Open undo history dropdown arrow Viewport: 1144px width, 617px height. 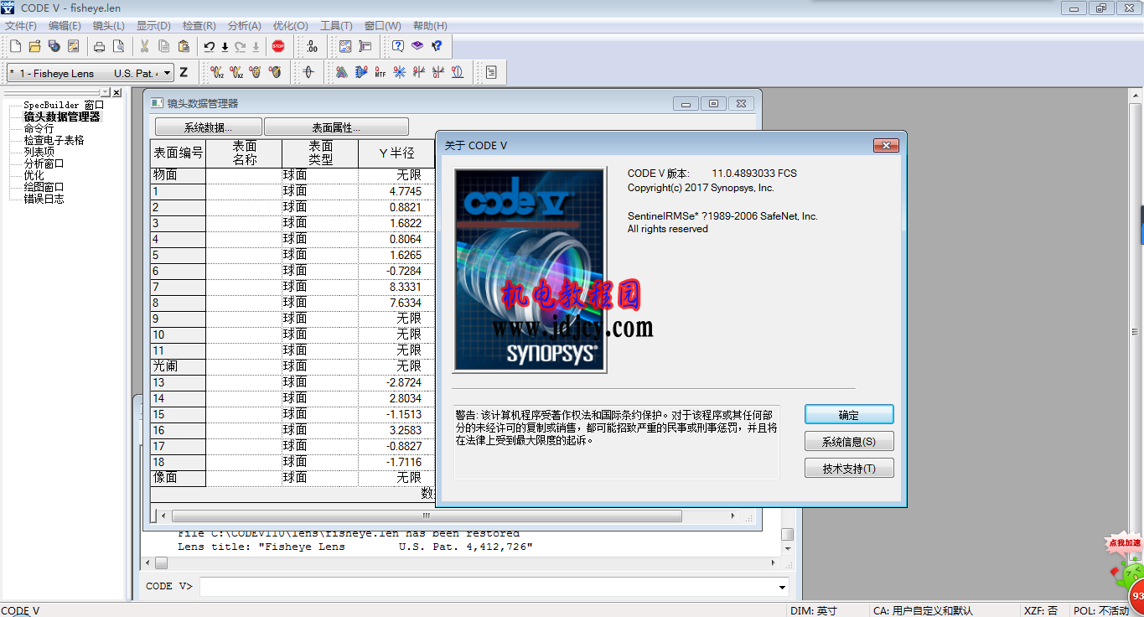(225, 46)
